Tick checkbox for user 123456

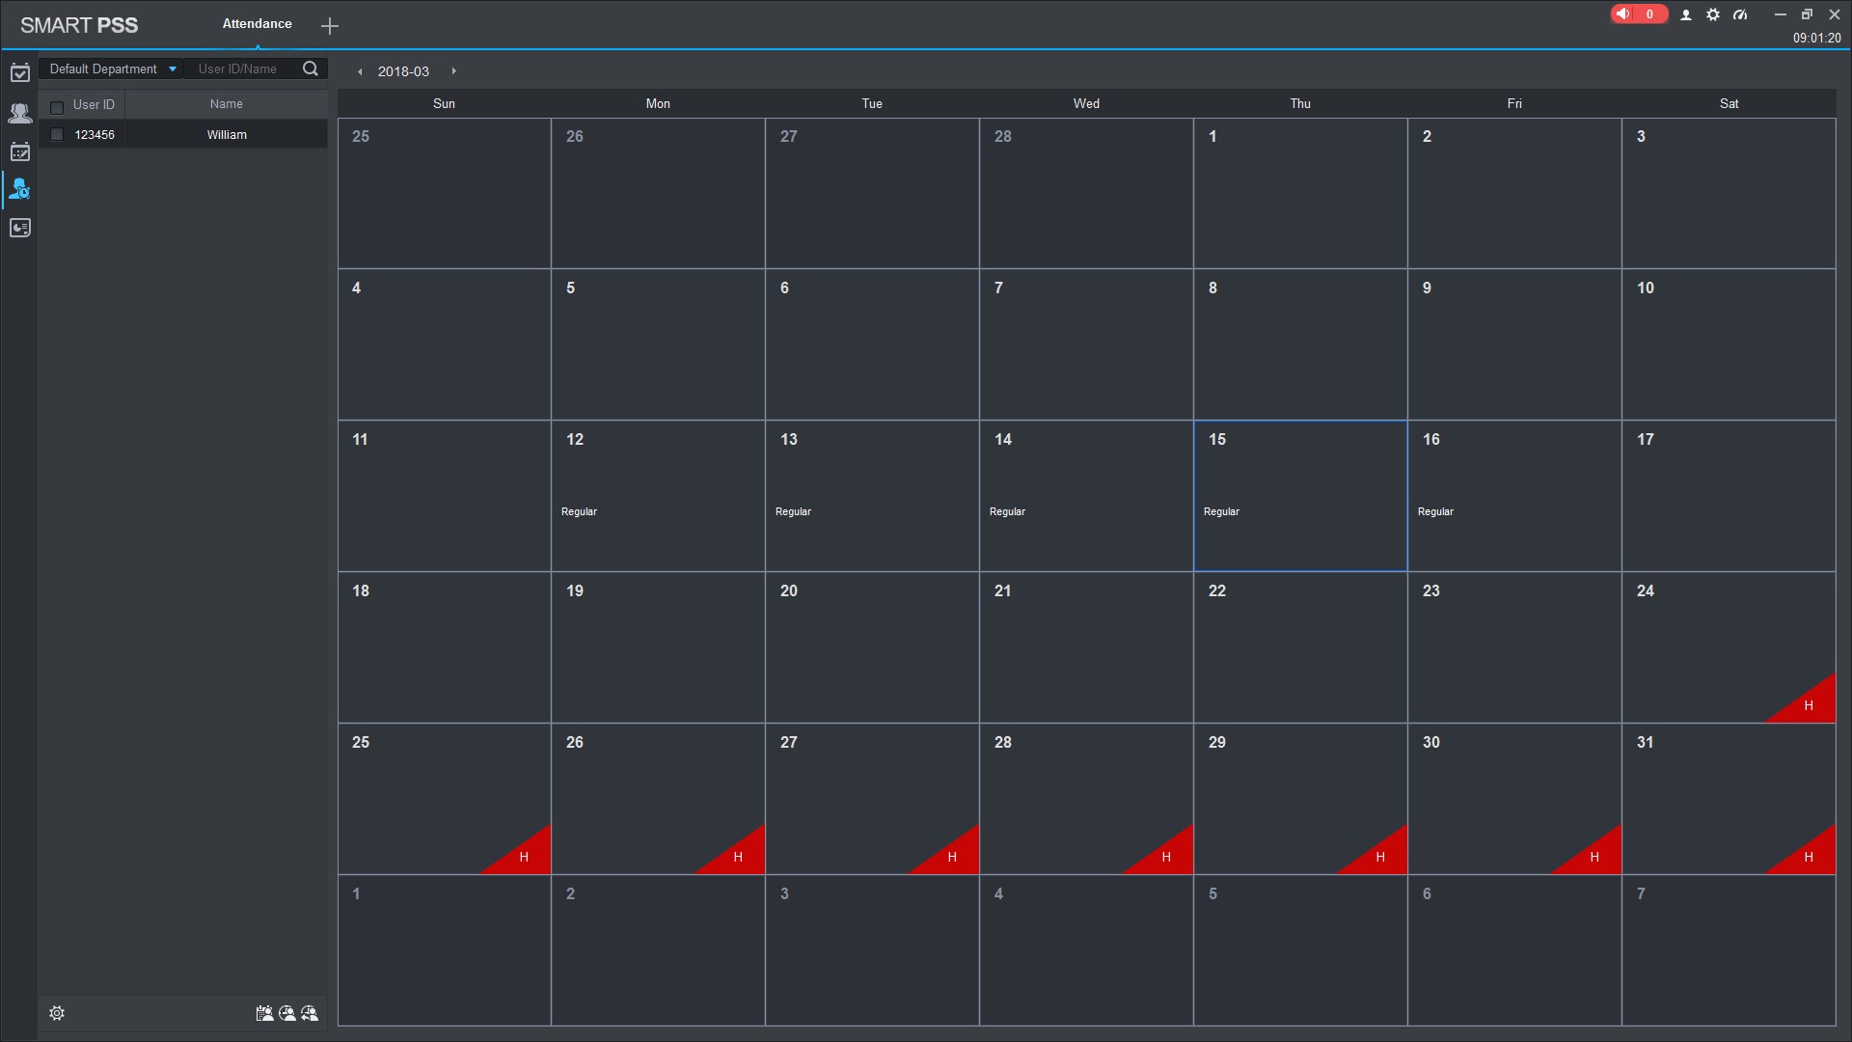pyautogui.click(x=57, y=135)
